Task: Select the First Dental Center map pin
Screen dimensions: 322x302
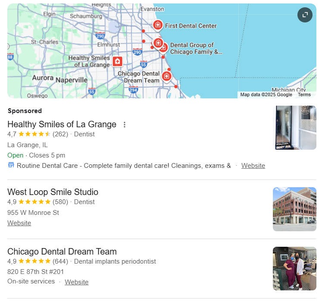Action: (x=158, y=25)
